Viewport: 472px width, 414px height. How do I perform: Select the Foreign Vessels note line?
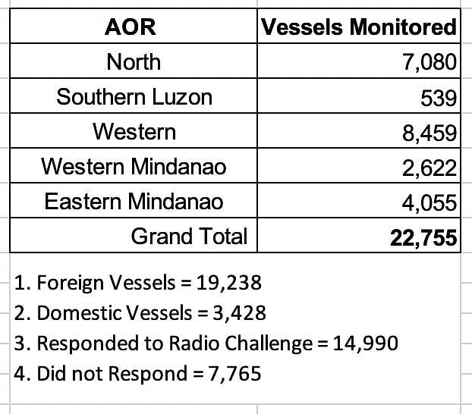[x=139, y=283]
